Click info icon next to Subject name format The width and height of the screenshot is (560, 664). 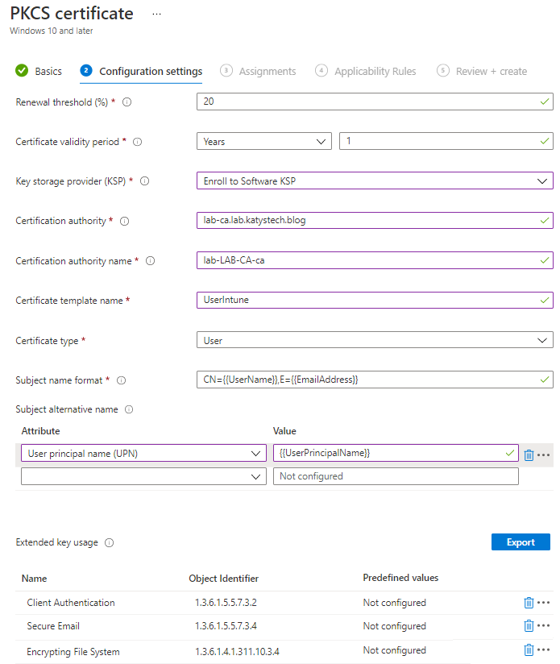pyautogui.click(x=122, y=380)
